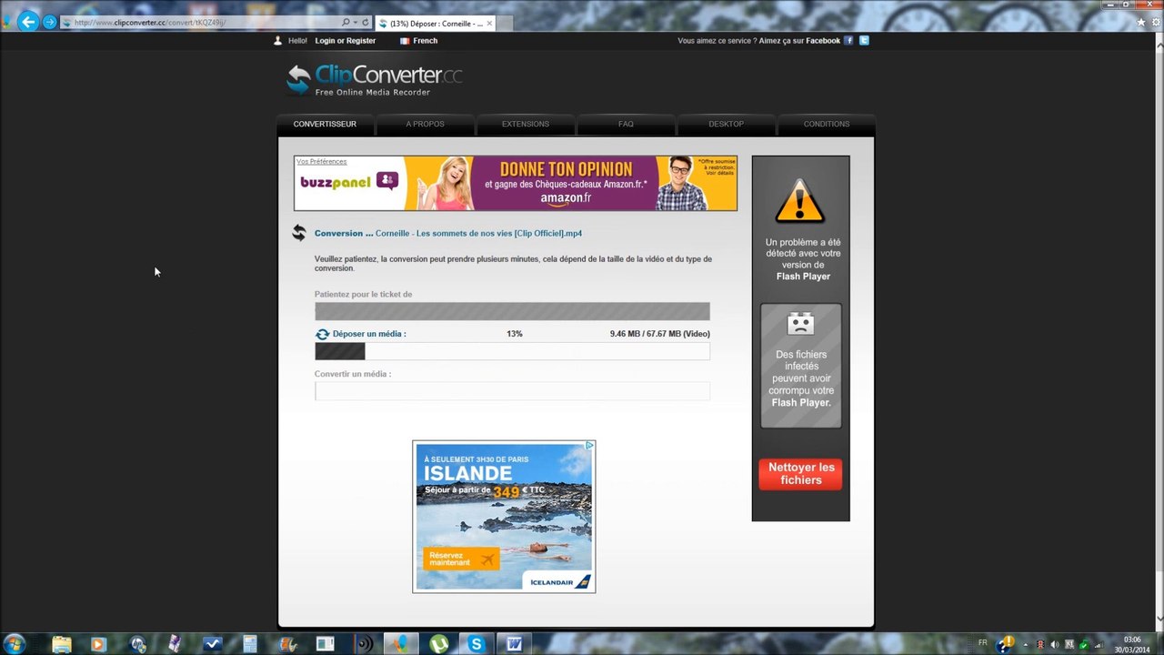Open the address bar autocomplete dropdown arrow
The height and width of the screenshot is (655, 1164).
(x=355, y=22)
